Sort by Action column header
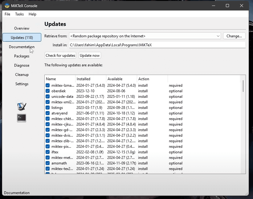 tap(152, 79)
